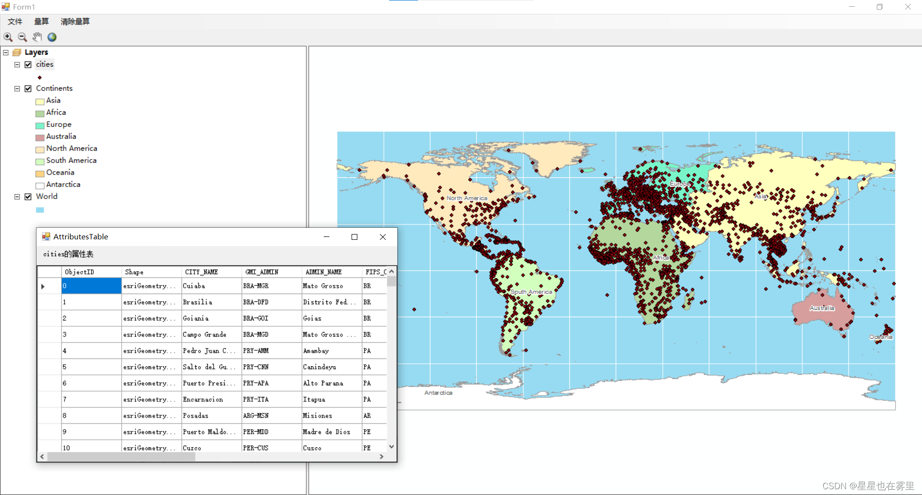The image size is (922, 495).
Task: Click the Madre de Dios cell
Action: [x=332, y=433]
